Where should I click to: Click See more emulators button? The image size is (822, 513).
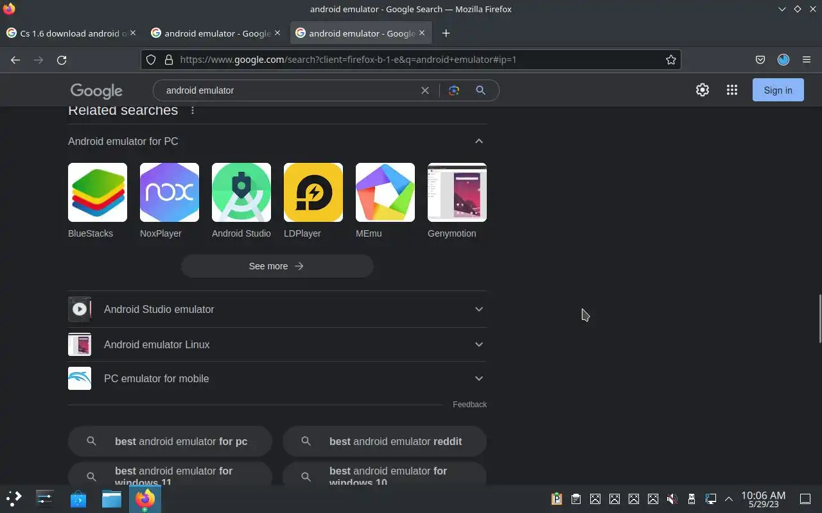point(277,266)
